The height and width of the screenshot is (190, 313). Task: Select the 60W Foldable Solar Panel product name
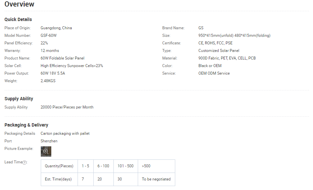pos(62,58)
